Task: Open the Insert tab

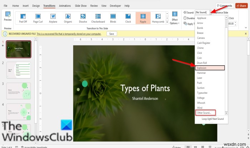Action: pyautogui.click(x=25, y=6)
